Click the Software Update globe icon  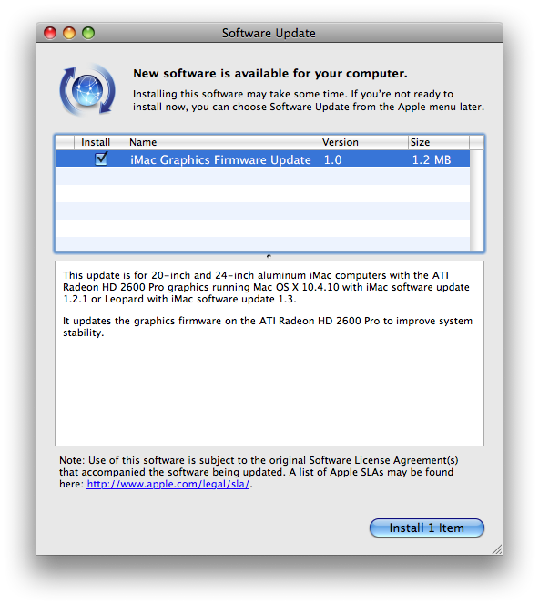[x=87, y=90]
